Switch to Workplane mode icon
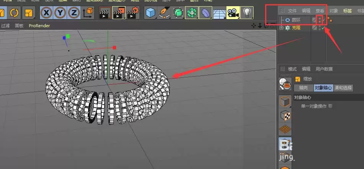 [x=285, y=130]
